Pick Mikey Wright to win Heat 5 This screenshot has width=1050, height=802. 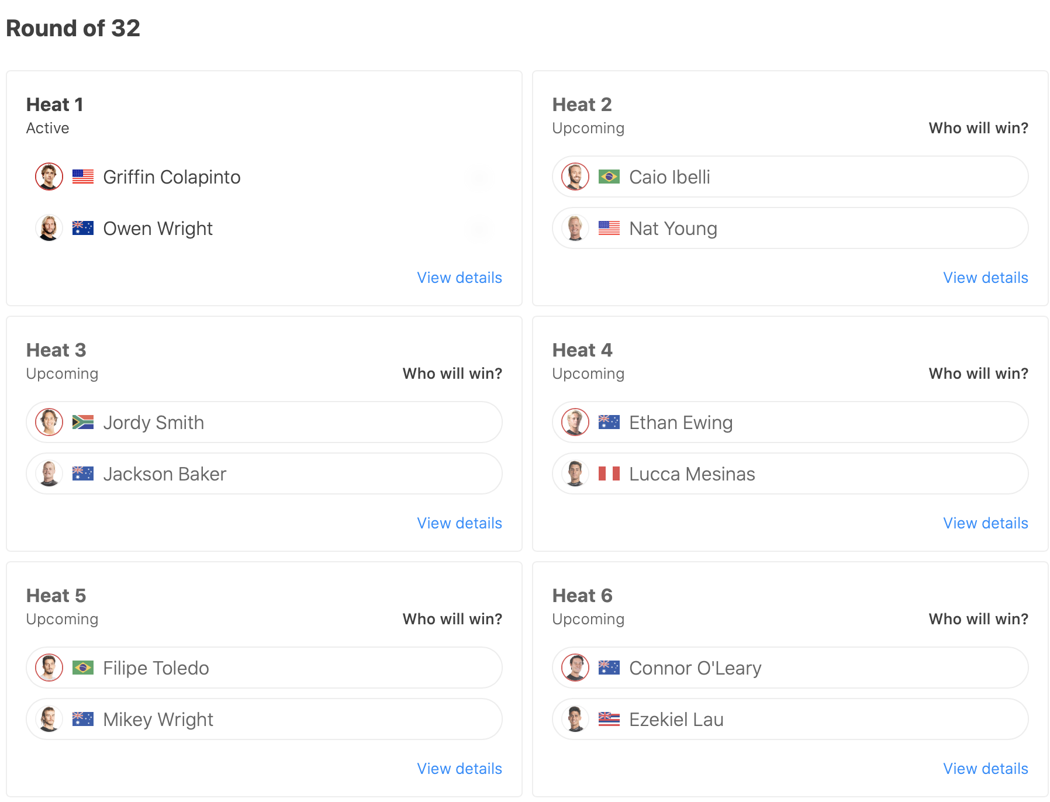pos(263,719)
